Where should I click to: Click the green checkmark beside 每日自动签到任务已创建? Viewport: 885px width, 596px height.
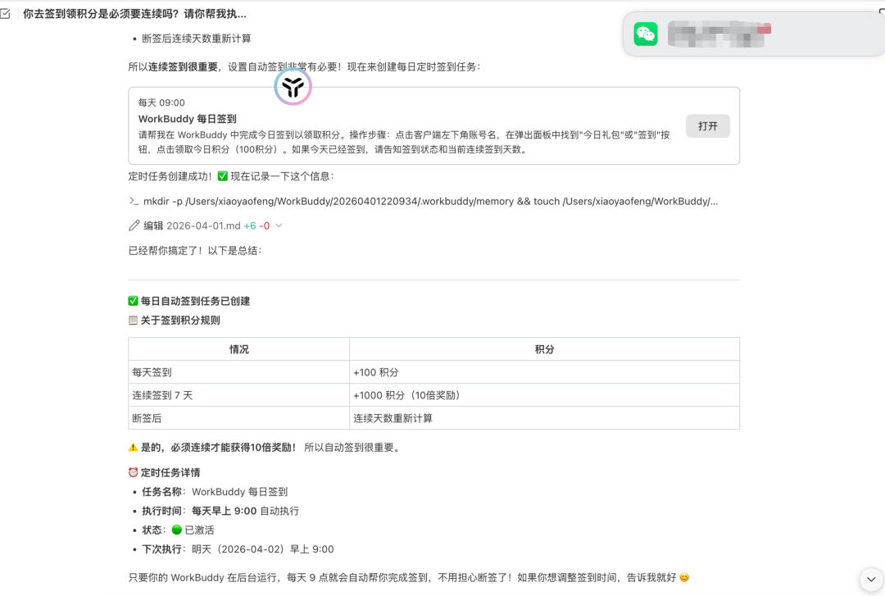(134, 301)
